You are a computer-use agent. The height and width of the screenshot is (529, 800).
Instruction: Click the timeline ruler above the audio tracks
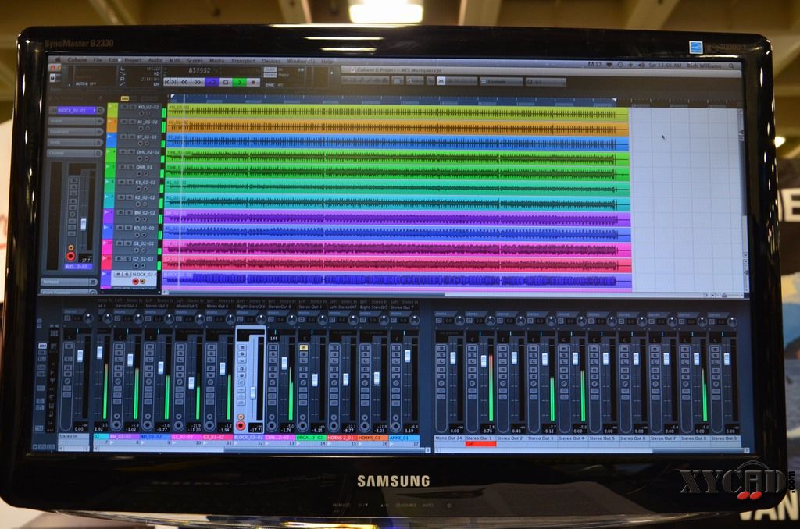point(393,101)
